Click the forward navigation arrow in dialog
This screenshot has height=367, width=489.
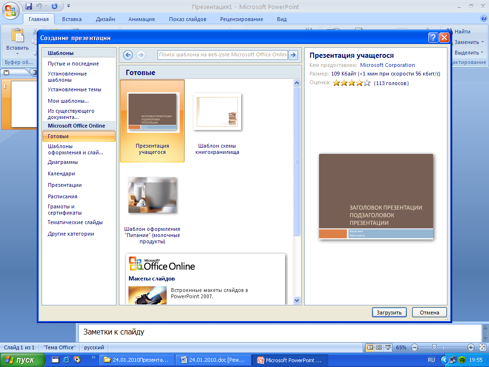coord(141,55)
